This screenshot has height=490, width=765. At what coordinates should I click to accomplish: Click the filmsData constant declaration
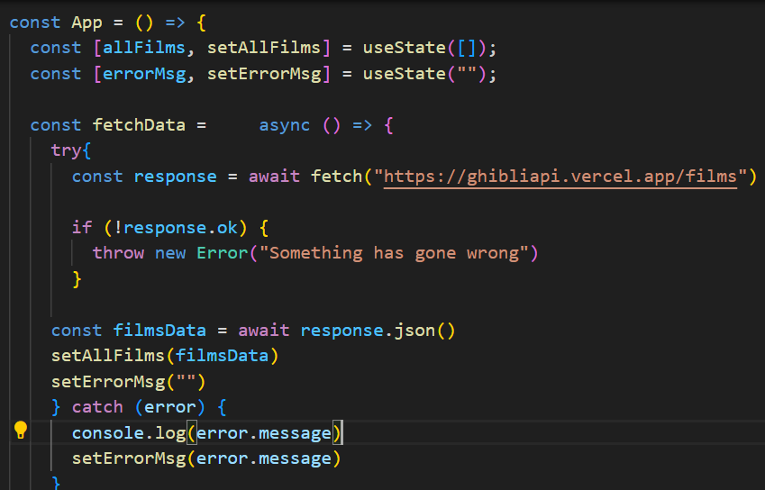tap(159, 331)
